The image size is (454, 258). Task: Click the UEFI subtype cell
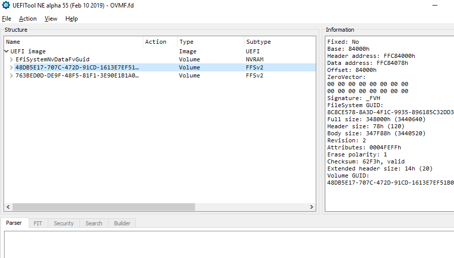(x=253, y=51)
